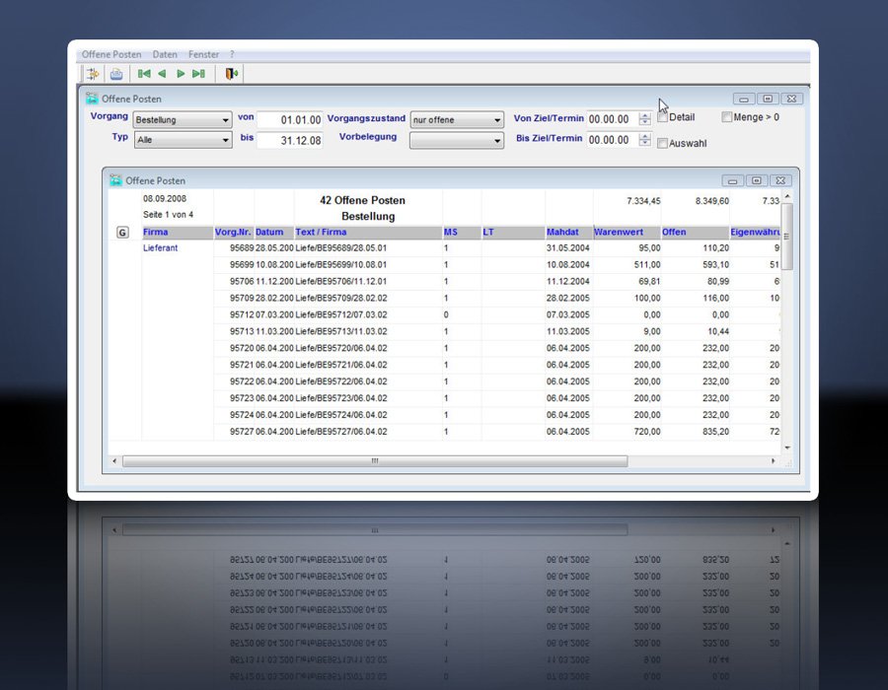Open the Vorgangszustand dropdown 'nur offene'
The width and height of the screenshot is (888, 690).
pos(457,120)
